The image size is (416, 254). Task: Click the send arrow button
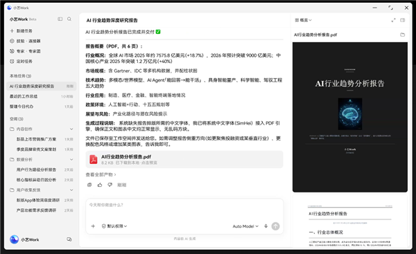(276, 226)
